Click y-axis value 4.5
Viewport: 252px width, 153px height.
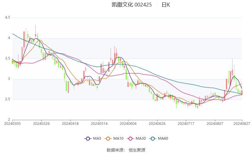coord(7,17)
